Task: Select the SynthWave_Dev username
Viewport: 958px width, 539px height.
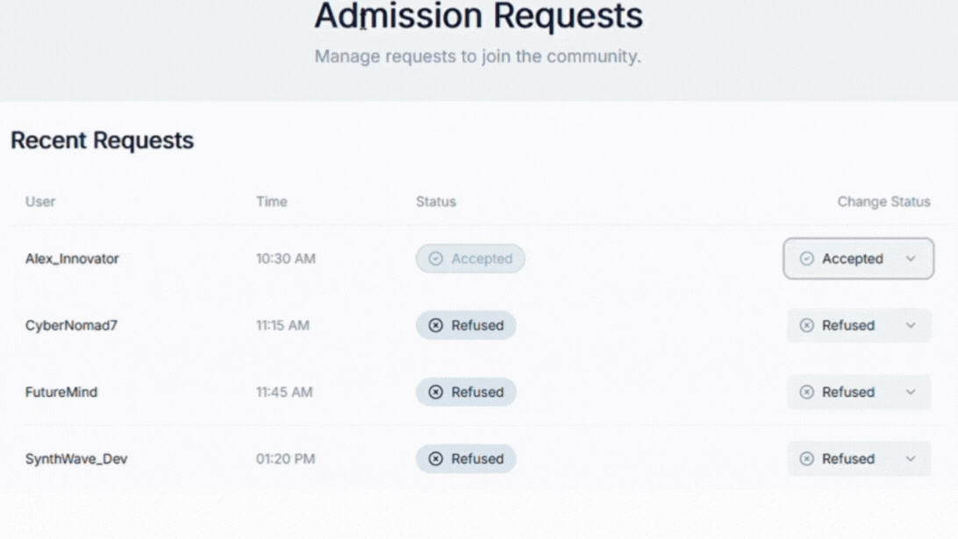Action: click(x=76, y=458)
